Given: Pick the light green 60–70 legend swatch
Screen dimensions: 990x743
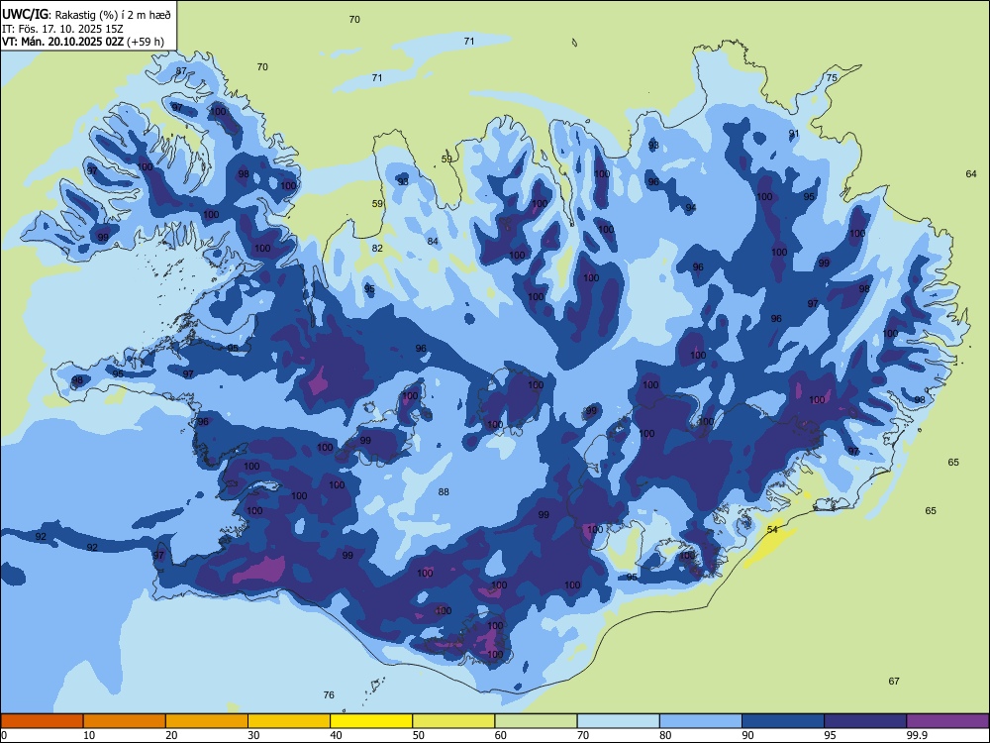Looking at the screenshot, I should (x=536, y=721).
